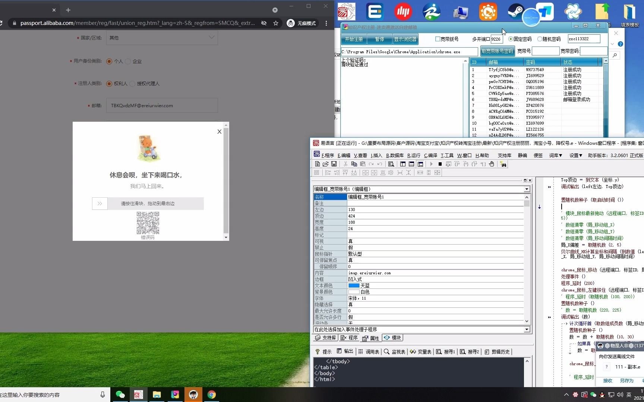Click the Save floppy disk icon in 易语言
The height and width of the screenshot is (402, 644).
pyautogui.click(x=334, y=164)
